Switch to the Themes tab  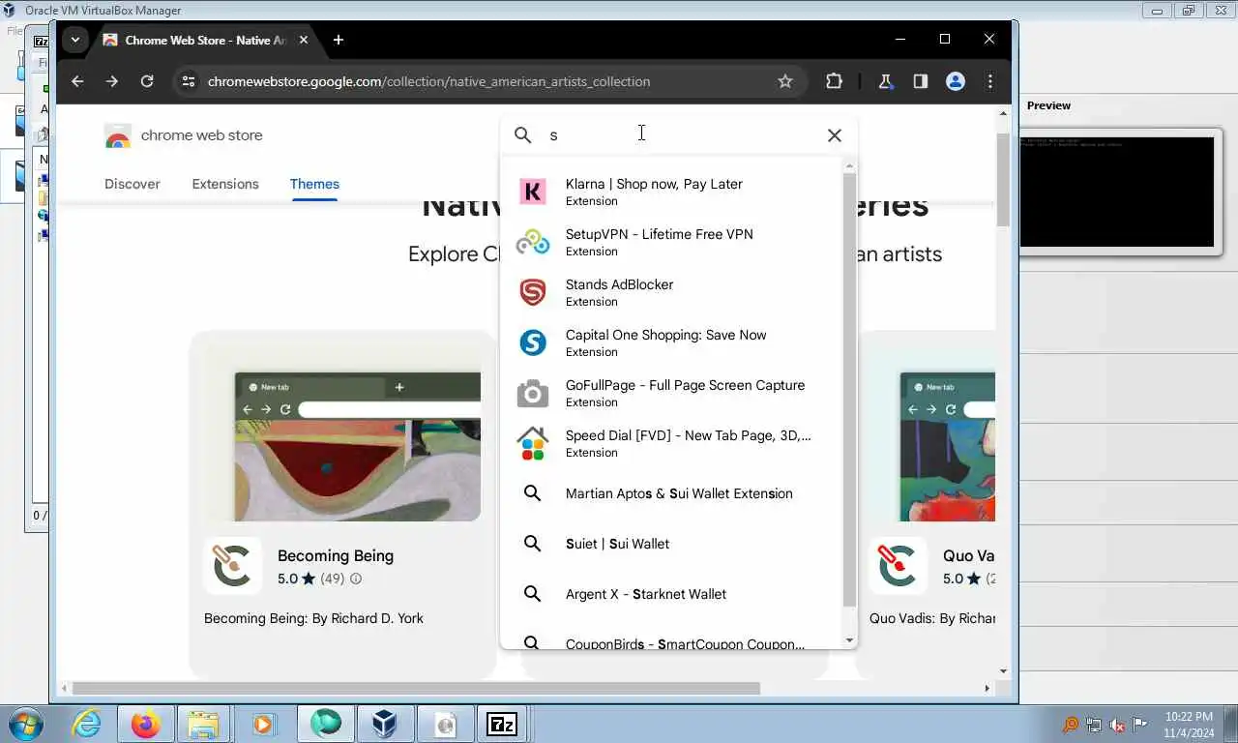point(314,184)
